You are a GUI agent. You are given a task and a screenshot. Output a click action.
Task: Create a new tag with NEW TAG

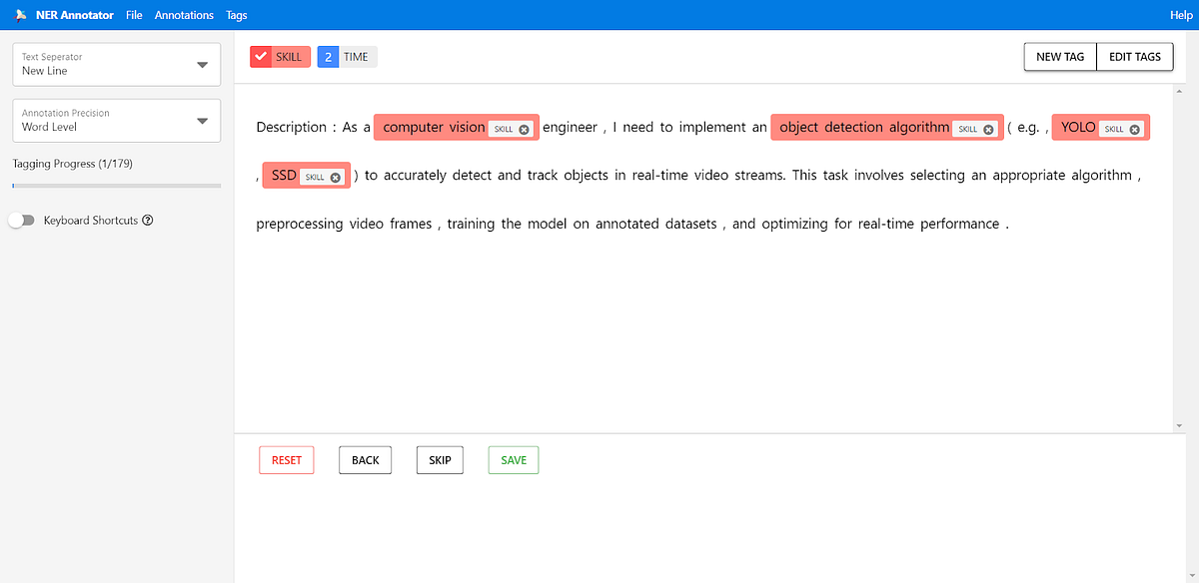coord(1059,56)
